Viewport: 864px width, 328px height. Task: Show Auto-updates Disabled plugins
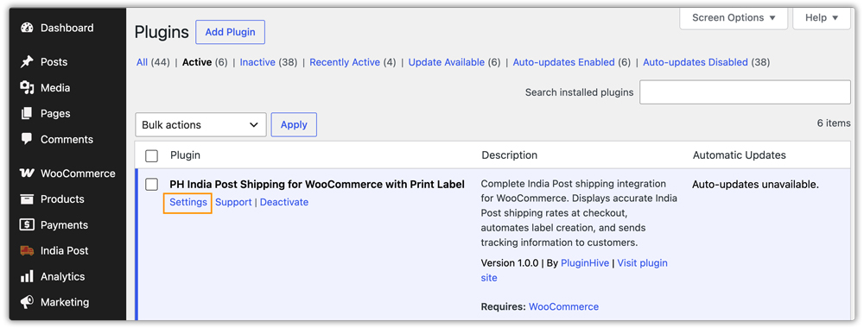[696, 63]
